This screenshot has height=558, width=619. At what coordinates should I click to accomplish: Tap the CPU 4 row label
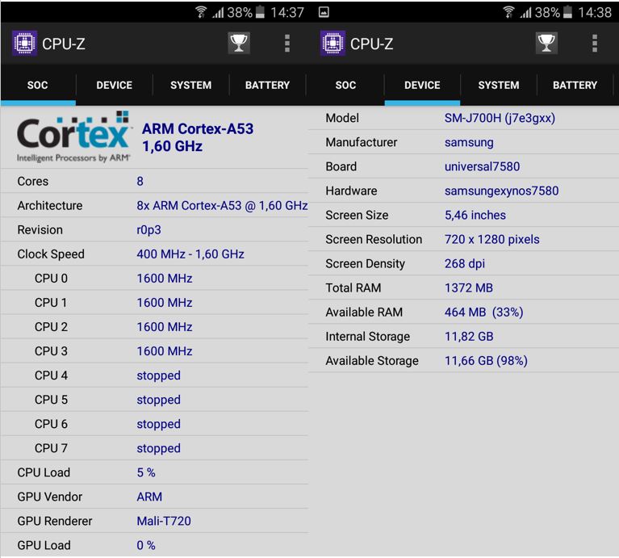tap(51, 375)
